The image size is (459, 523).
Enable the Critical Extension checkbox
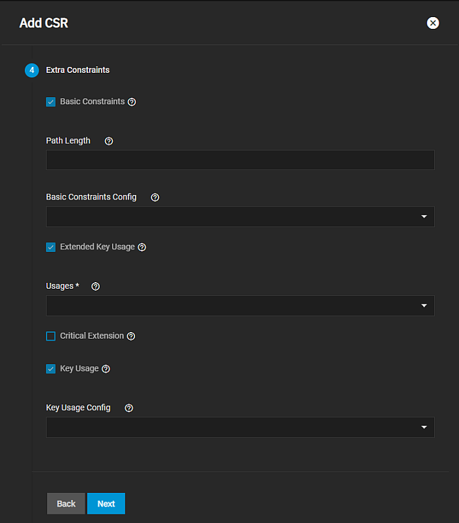[x=50, y=336]
